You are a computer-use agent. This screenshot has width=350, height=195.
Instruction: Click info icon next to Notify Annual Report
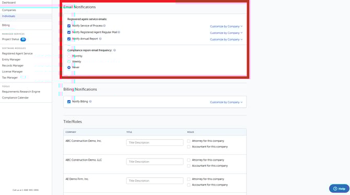point(100,39)
